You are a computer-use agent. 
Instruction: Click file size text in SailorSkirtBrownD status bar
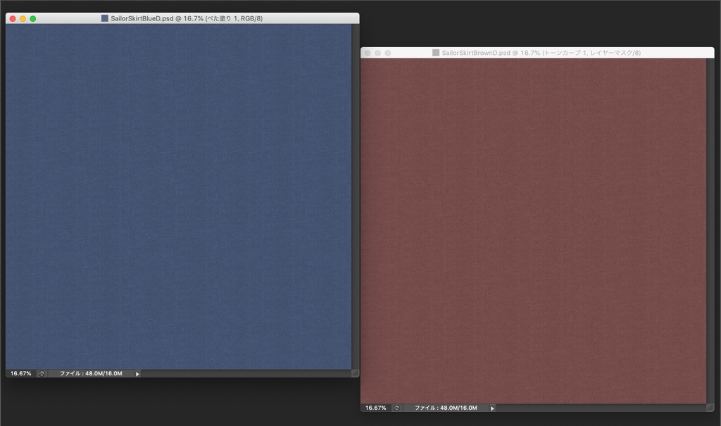coord(446,408)
